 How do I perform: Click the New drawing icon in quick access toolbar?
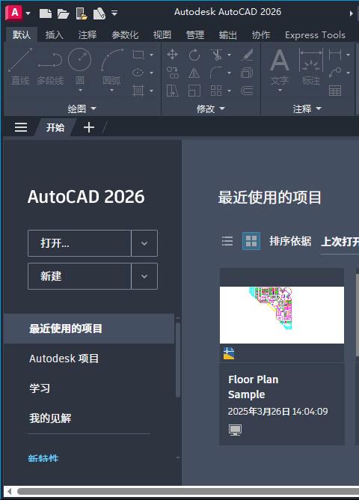(46, 13)
